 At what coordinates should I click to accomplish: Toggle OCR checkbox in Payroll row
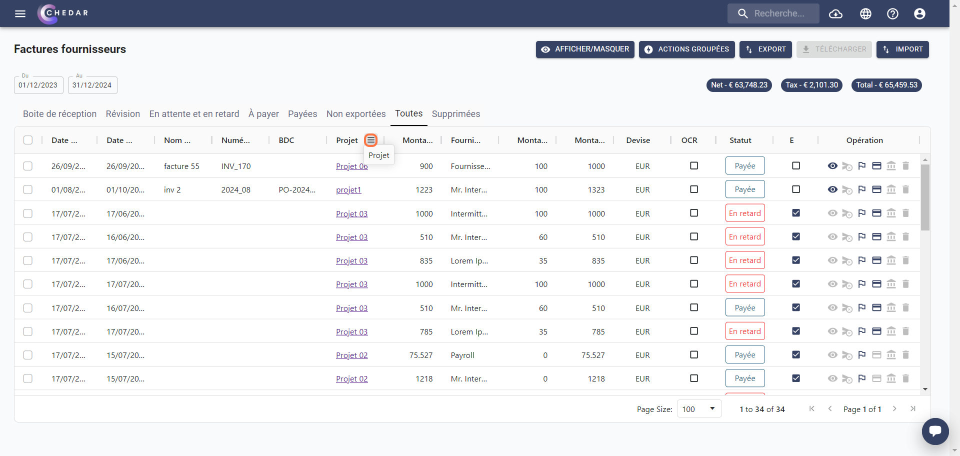click(694, 354)
